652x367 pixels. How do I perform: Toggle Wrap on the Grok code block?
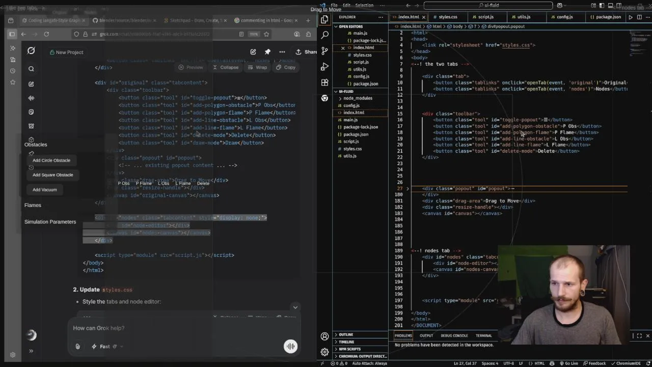coord(258,67)
